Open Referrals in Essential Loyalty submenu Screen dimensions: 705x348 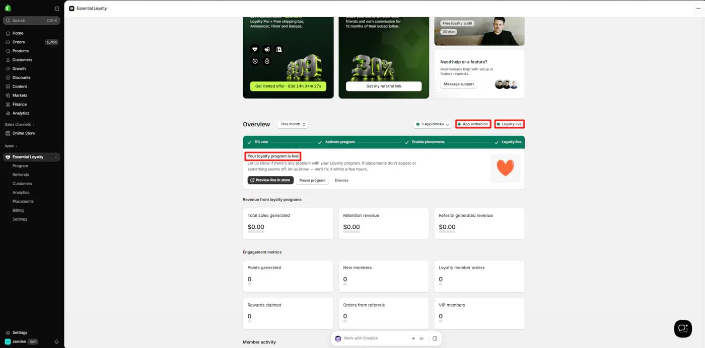[x=21, y=175]
